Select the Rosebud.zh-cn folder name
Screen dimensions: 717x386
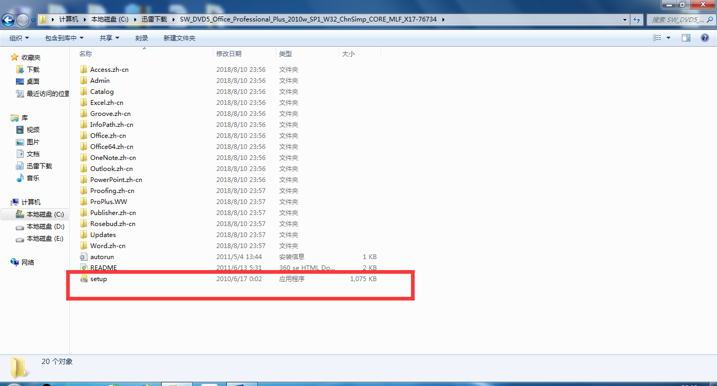[113, 224]
